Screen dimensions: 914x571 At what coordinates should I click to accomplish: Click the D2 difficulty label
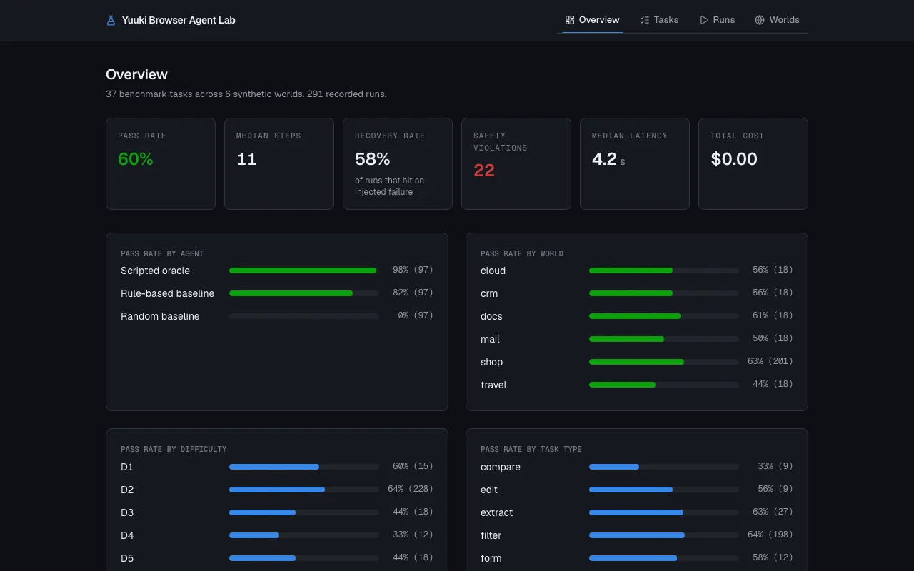click(x=127, y=490)
